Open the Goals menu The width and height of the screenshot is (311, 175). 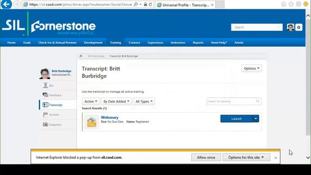[x=27, y=42]
